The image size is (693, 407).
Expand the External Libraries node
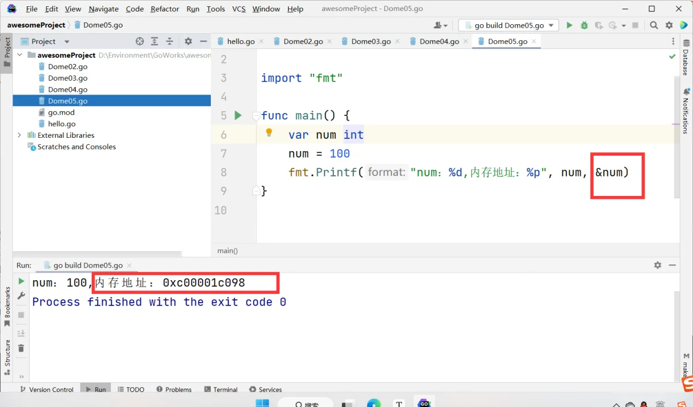tap(20, 135)
